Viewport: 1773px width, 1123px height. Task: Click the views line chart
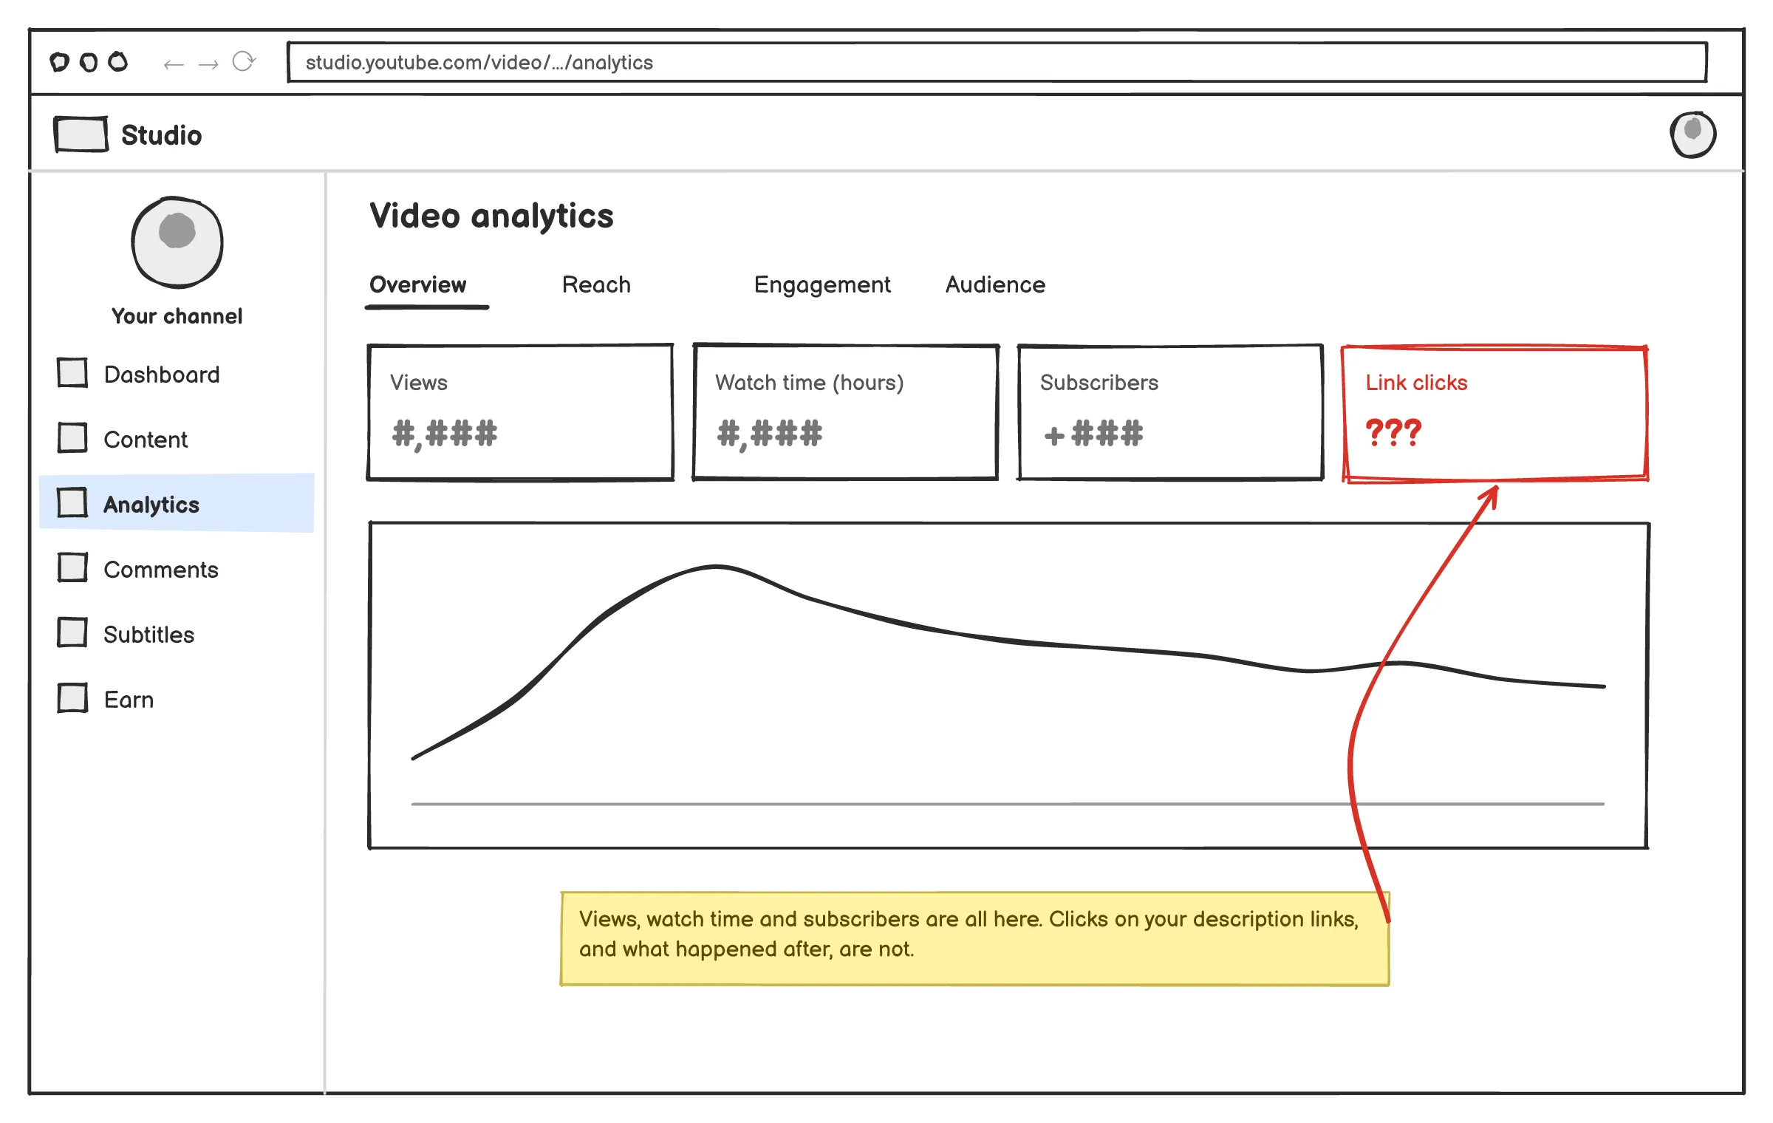click(1008, 686)
